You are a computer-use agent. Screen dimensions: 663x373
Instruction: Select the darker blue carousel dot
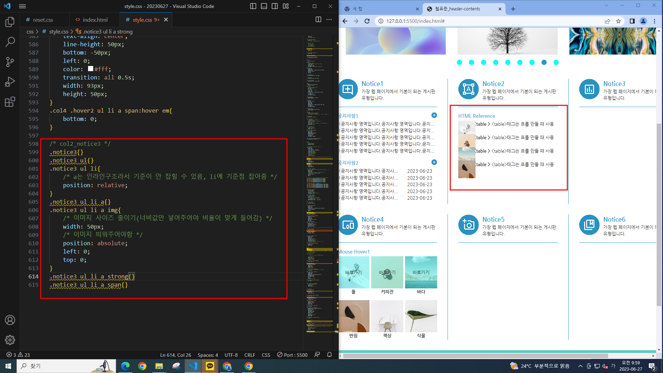point(544,63)
